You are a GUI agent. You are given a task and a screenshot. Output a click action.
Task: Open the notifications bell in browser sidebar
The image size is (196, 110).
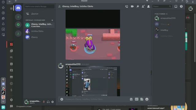[x=3, y=24]
